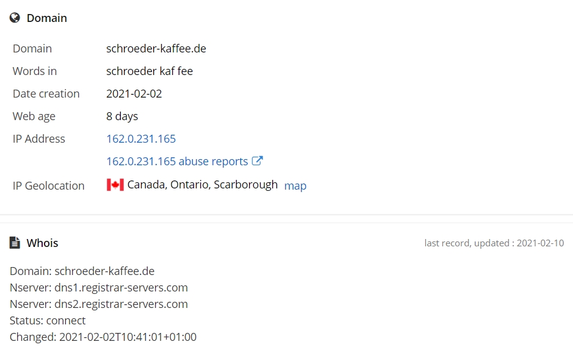
Task: Click the date creation value 2021-02-02
Action: click(134, 94)
